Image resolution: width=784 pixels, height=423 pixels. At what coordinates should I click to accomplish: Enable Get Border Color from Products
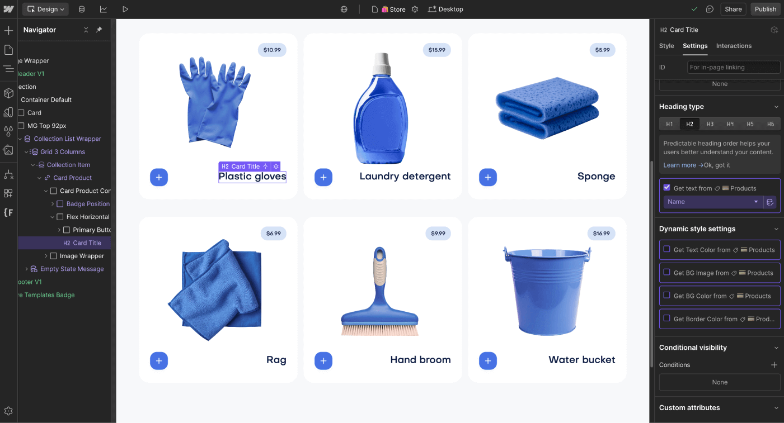pyautogui.click(x=666, y=318)
